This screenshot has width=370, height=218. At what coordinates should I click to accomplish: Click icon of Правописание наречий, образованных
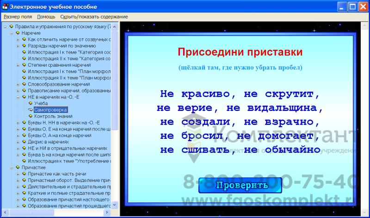(24, 90)
